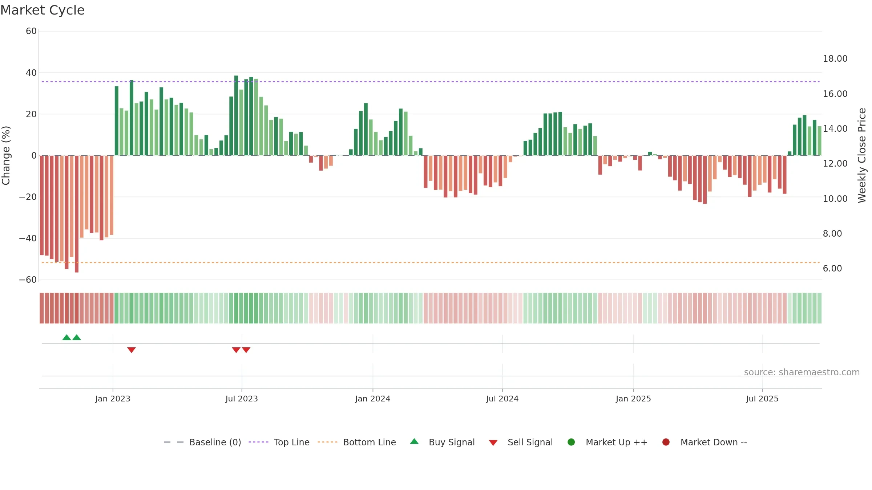
Task: Click the dark red Market Down circle icon in legend
Action: (666, 442)
